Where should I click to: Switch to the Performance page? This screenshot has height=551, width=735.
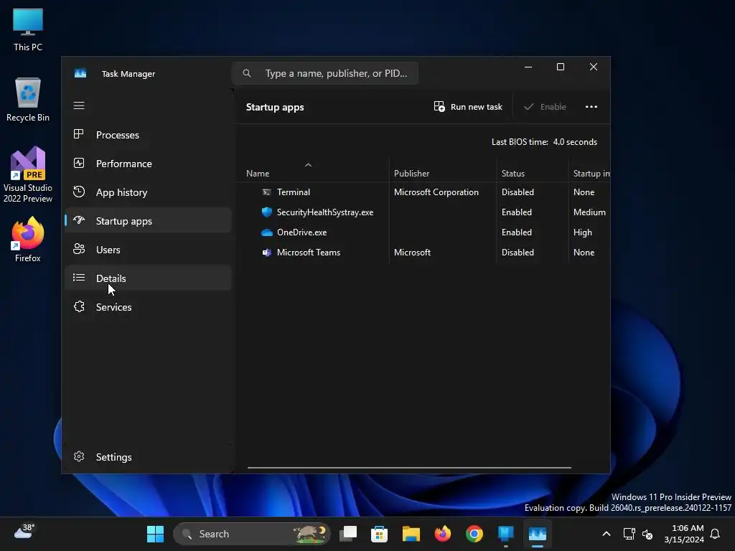pos(148,164)
